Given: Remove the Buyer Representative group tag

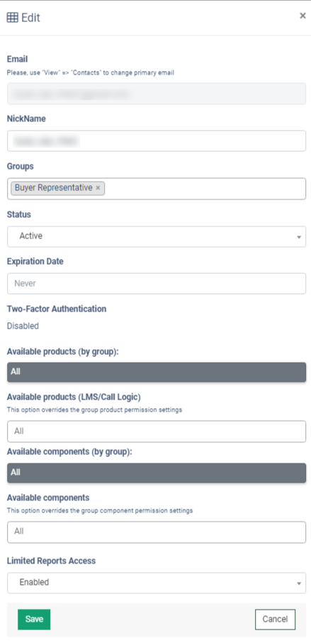Looking at the screenshot, I should 98,188.
